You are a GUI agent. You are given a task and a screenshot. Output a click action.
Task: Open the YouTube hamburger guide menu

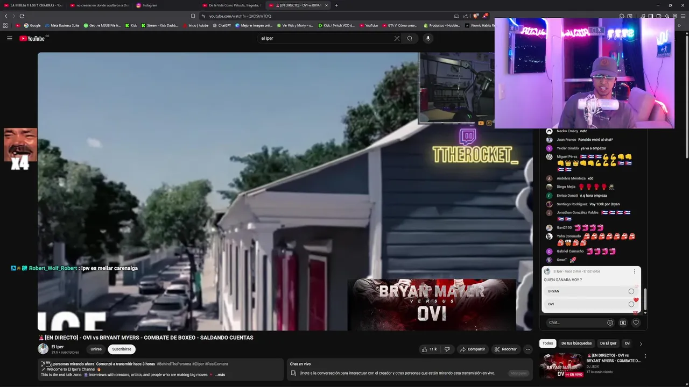(10, 38)
